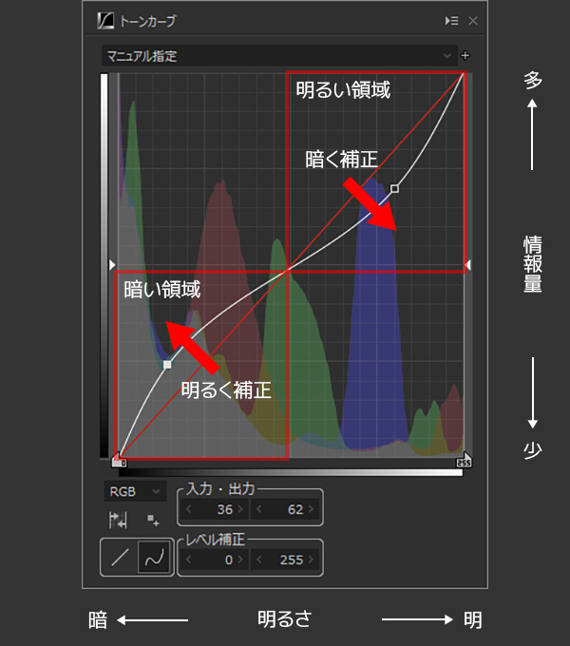Viewport: 570px width, 646px height.
Task: Select the lower-left curve control point
Action: tap(167, 365)
